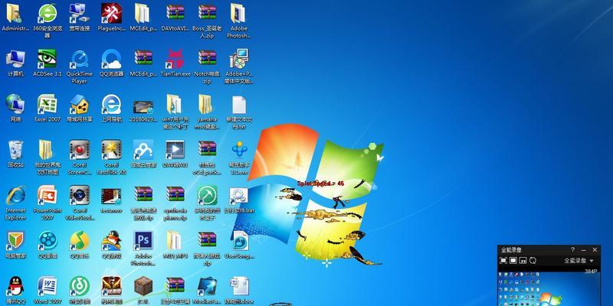Select window capture mode in recorder
The width and height of the screenshot is (613, 306).
(x=513, y=260)
